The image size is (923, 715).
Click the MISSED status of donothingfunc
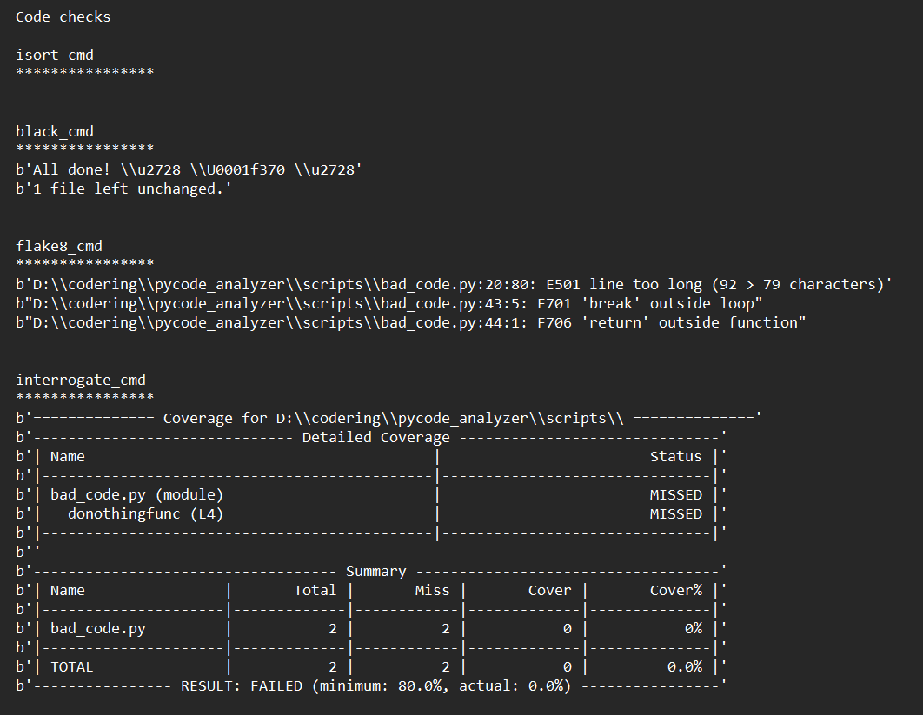click(675, 513)
